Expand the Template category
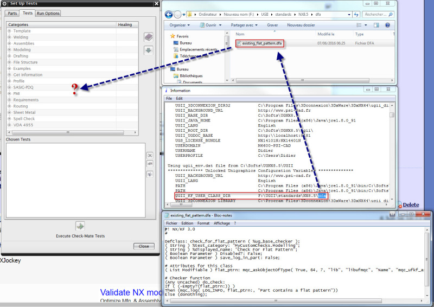Screen dimensions: 434x307 [9, 31]
